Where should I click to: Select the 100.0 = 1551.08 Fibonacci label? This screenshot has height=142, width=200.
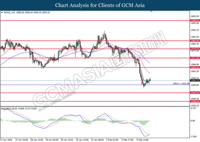[x=181, y=83]
